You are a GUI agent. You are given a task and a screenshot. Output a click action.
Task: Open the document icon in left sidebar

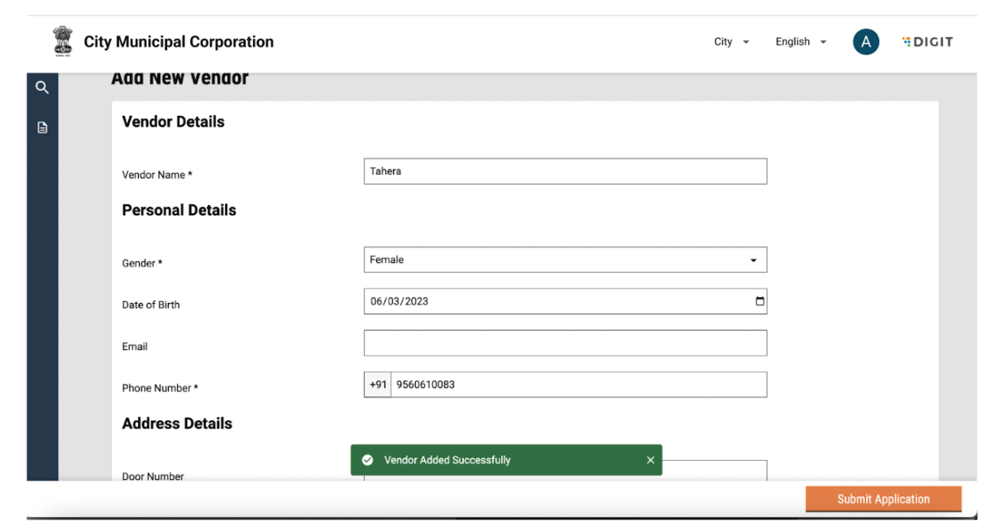pyautogui.click(x=42, y=127)
